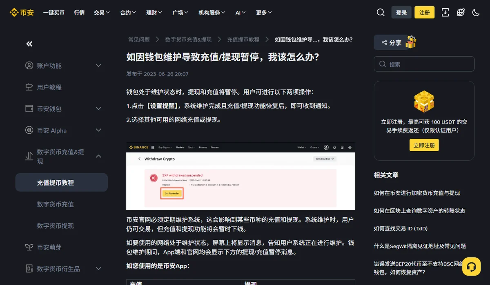Open article 如何在区块上查询数字资产的转账状态
This screenshot has height=285, width=490.
(420, 210)
